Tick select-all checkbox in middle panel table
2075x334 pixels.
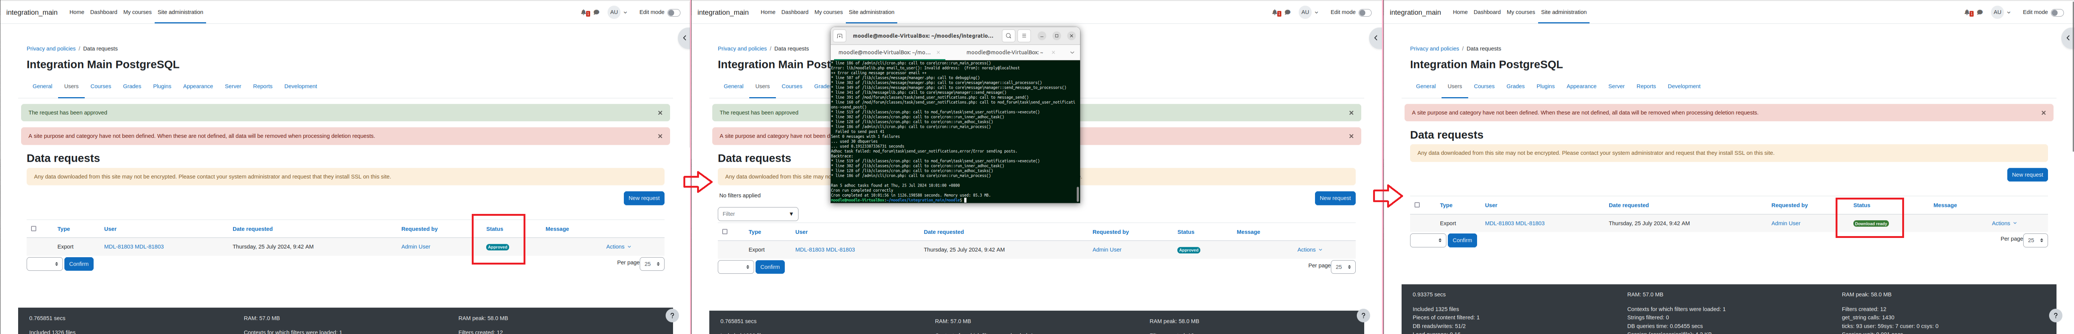tap(725, 232)
